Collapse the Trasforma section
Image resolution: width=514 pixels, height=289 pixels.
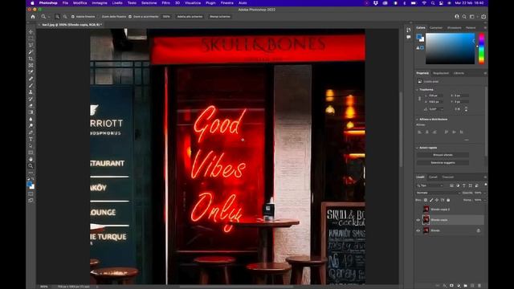[x=418, y=89]
